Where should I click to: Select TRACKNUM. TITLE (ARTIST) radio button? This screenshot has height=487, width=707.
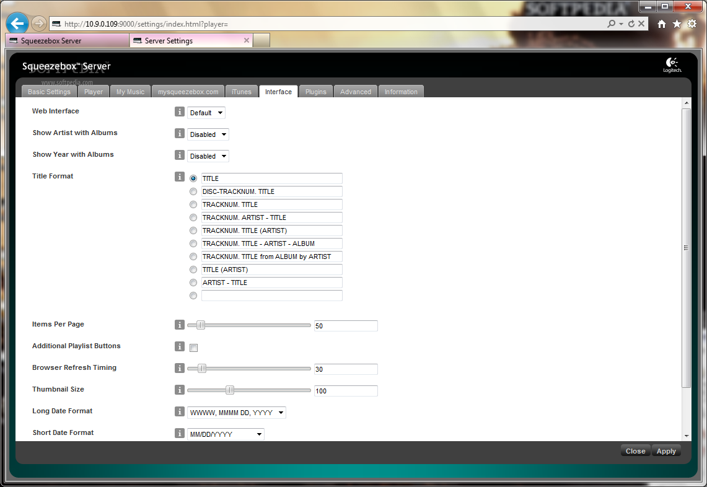pos(193,231)
